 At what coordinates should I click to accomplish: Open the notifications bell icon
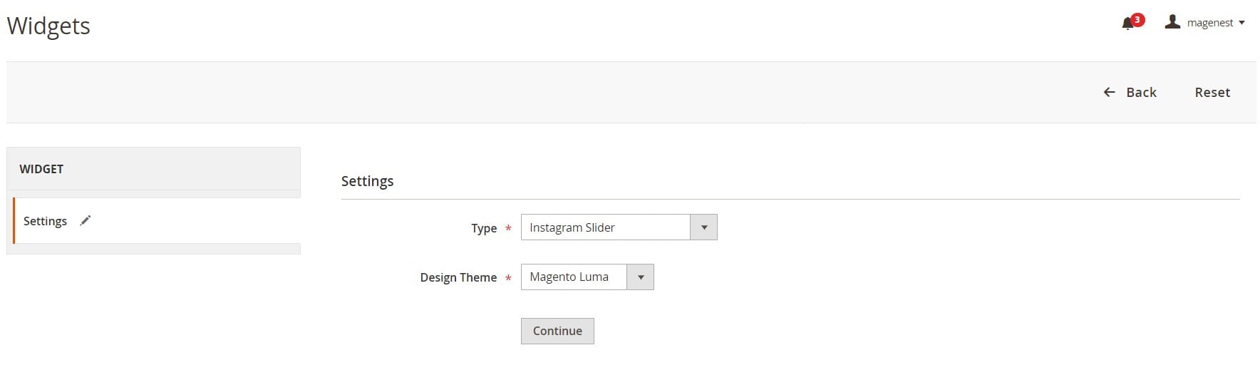[x=1127, y=24]
